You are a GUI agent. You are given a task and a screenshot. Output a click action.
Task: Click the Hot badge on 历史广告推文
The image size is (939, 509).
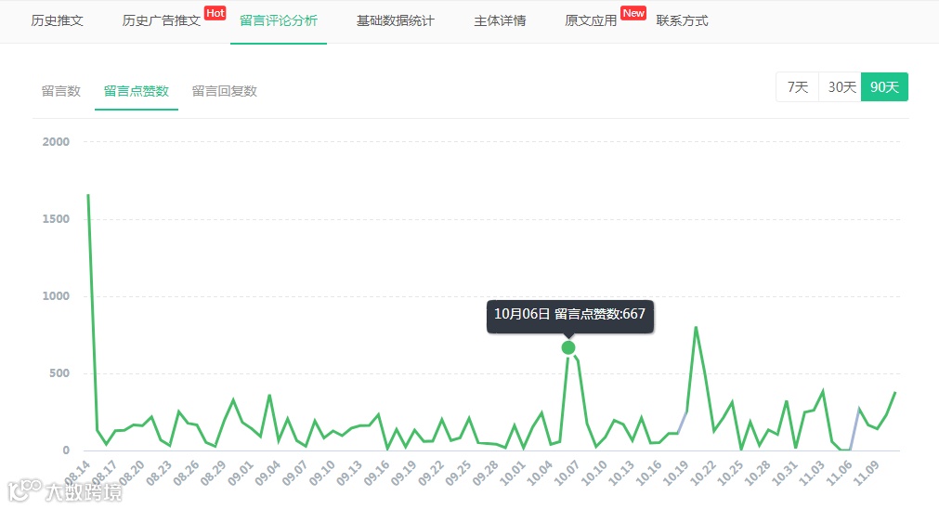click(x=215, y=13)
